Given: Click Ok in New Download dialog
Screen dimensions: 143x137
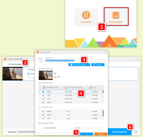Looking at the screenshot, I should (87, 134).
